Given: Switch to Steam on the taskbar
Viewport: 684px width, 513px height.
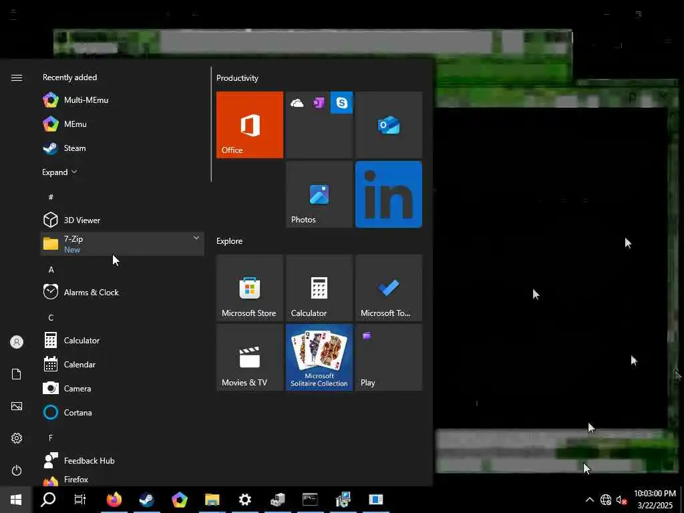Looking at the screenshot, I should tap(146, 500).
